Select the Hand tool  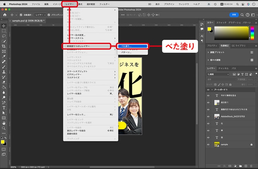[4, 123]
